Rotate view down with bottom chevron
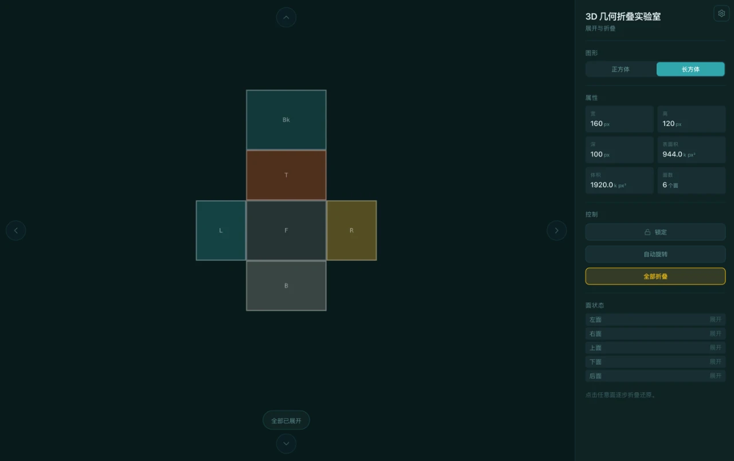This screenshot has height=461, width=734. click(x=286, y=443)
